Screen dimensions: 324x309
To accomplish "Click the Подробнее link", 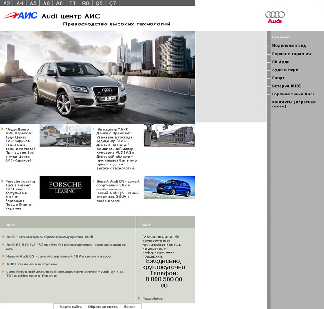I will pos(152,298).
